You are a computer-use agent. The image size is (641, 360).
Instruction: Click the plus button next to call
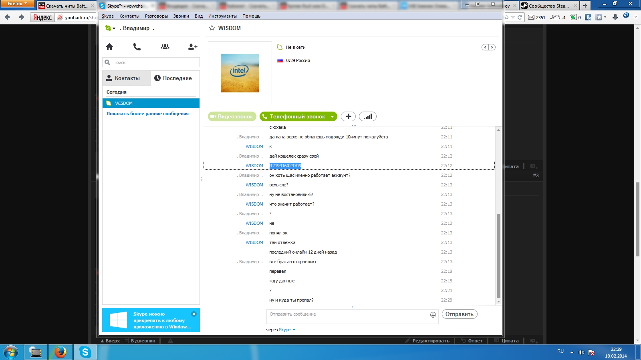348,116
